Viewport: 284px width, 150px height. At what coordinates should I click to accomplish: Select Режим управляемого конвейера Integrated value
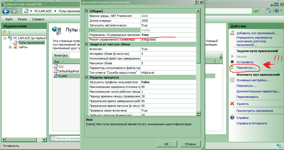168,40
